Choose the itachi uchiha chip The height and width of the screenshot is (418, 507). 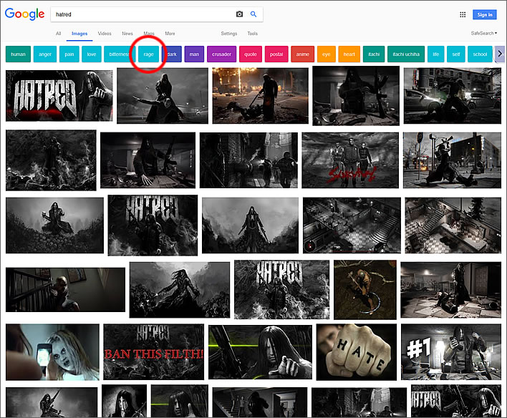[x=406, y=54]
